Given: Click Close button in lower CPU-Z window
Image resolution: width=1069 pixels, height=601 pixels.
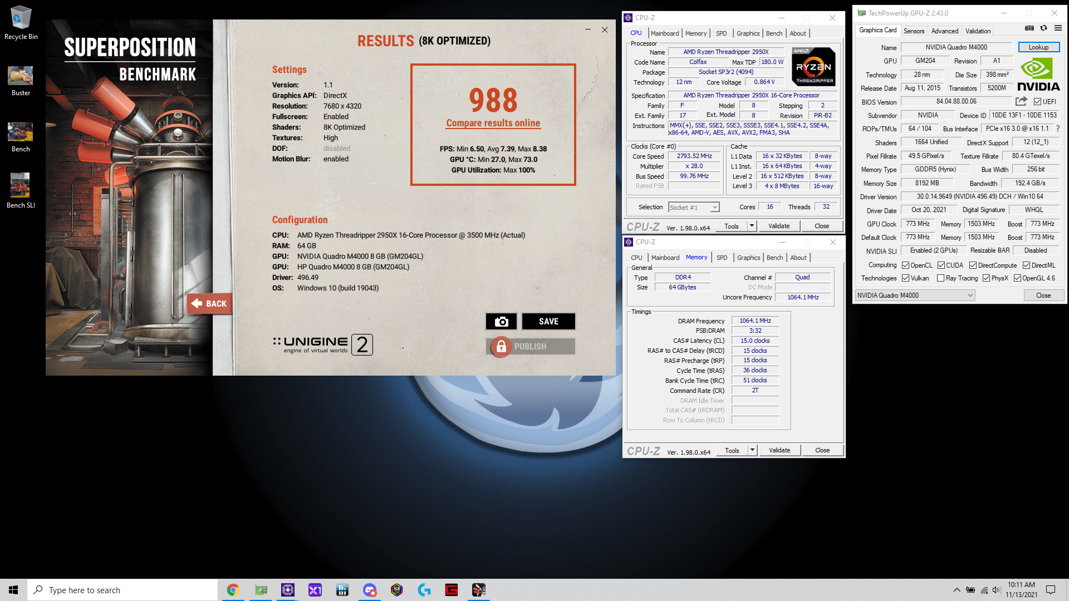Looking at the screenshot, I should click(822, 450).
